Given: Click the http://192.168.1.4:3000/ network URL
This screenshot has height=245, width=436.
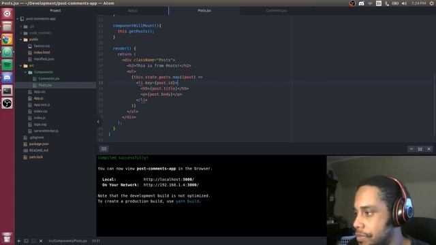Looking at the screenshot, I should pyautogui.click(x=171, y=185).
